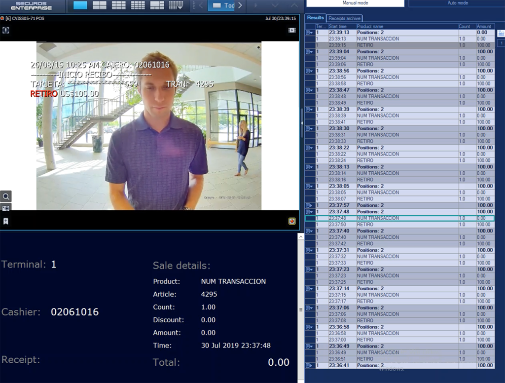The height and width of the screenshot is (383, 505).
Task: Click the zoom magnifier icon on video
Action: point(6,196)
